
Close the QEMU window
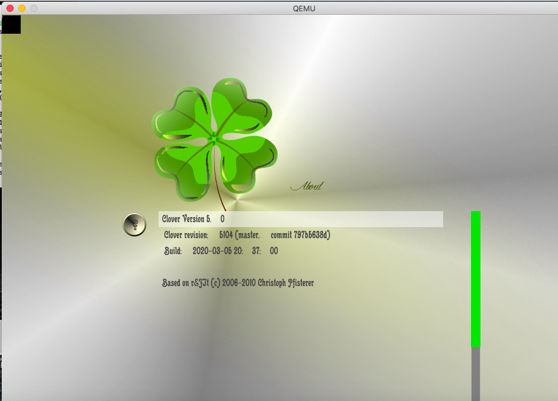tap(10, 8)
